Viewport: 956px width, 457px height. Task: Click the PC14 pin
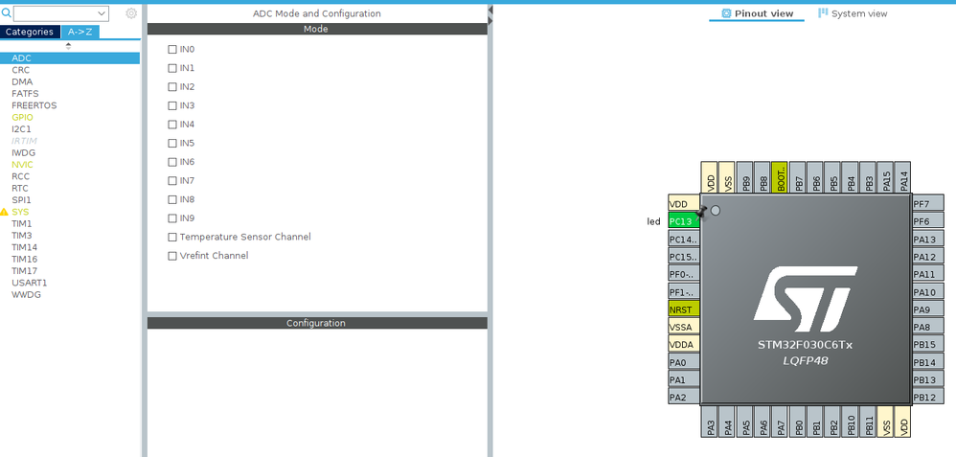pyautogui.click(x=683, y=240)
